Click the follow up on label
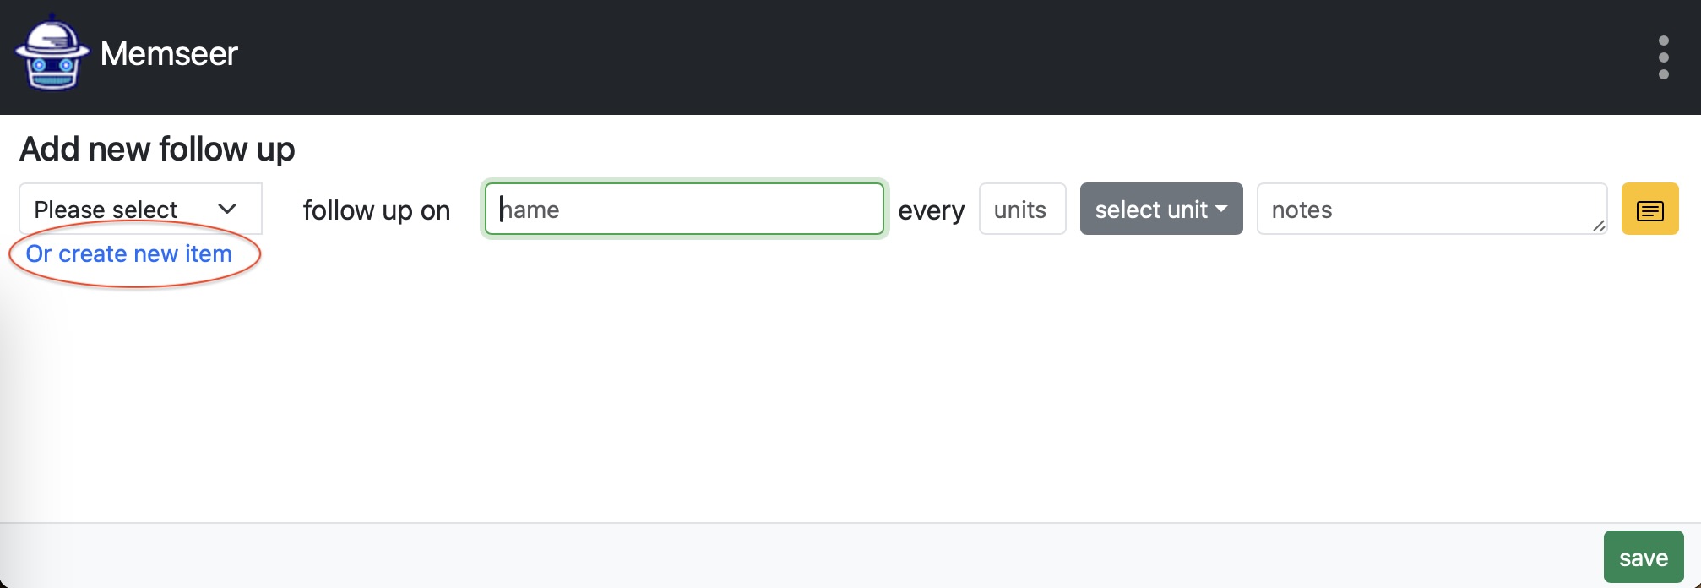The image size is (1701, 588). coord(377,210)
